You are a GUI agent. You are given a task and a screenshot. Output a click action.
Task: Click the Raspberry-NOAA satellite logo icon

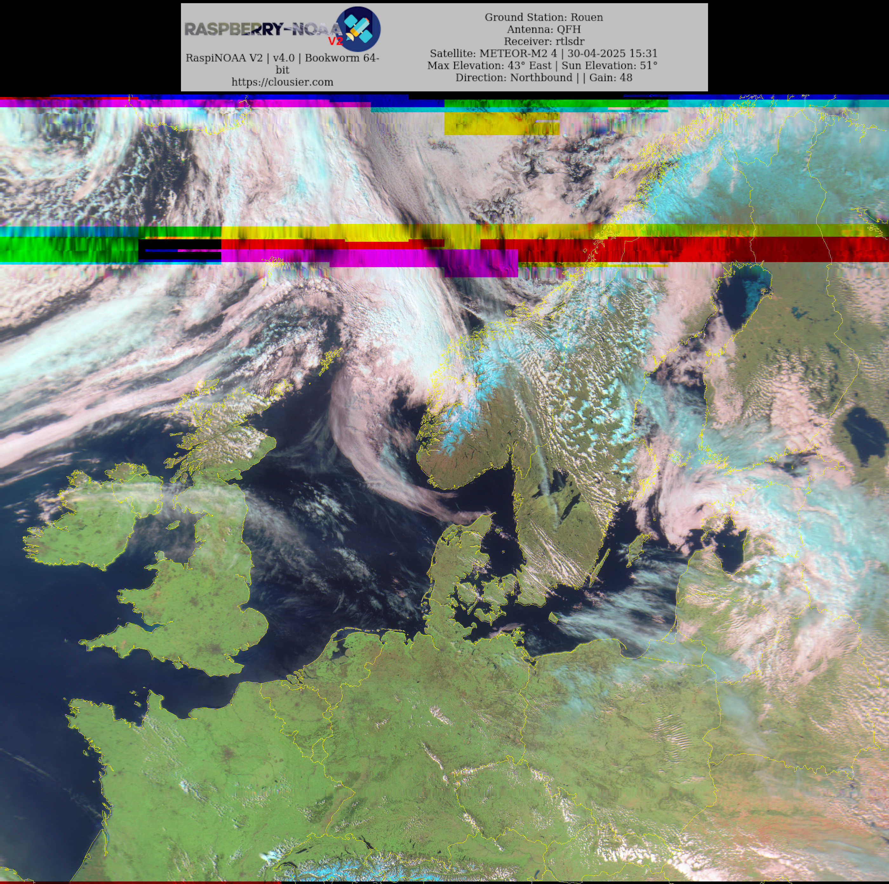tap(358, 29)
